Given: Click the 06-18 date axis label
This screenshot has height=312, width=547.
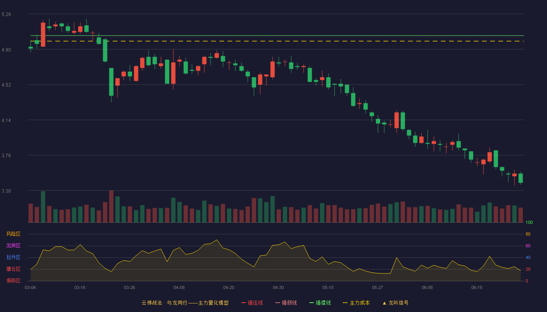Looking at the screenshot, I should pos(477,287).
